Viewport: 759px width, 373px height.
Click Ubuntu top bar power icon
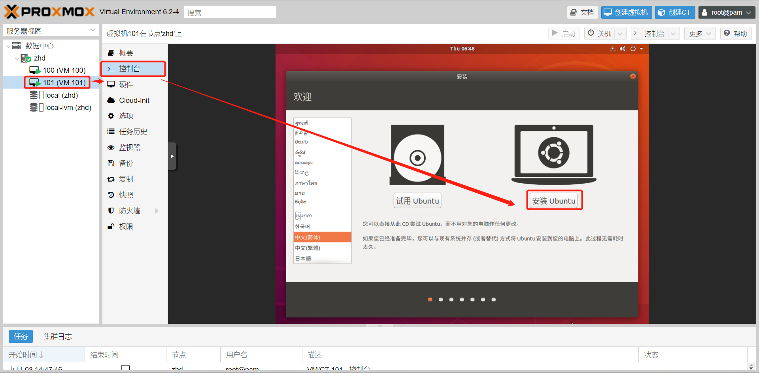(x=633, y=49)
